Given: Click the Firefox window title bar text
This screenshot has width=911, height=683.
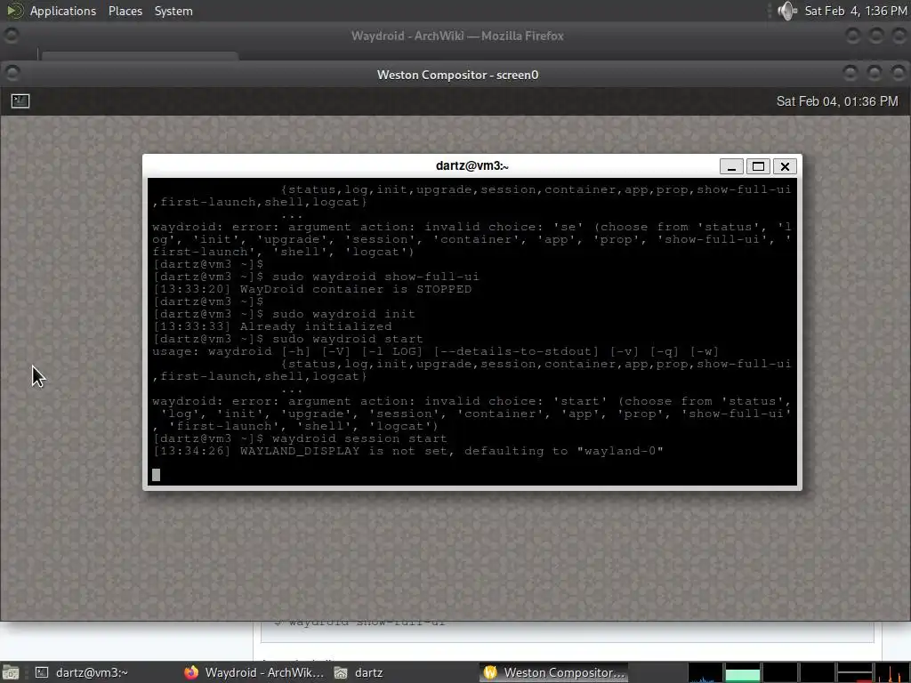Looking at the screenshot, I should tap(457, 36).
